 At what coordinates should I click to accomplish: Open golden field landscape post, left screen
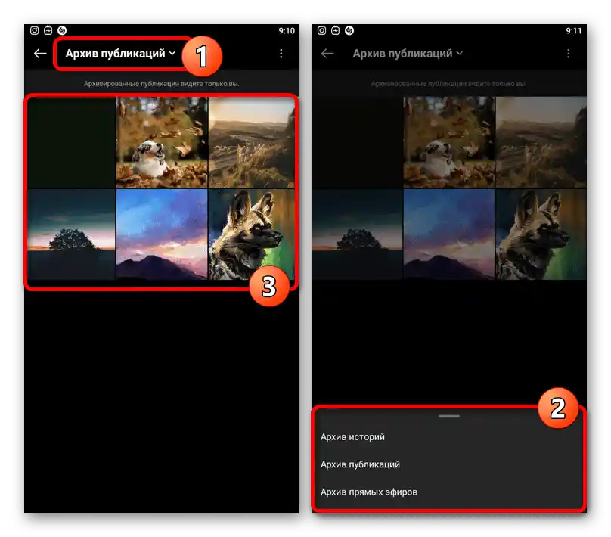pyautogui.click(x=252, y=142)
